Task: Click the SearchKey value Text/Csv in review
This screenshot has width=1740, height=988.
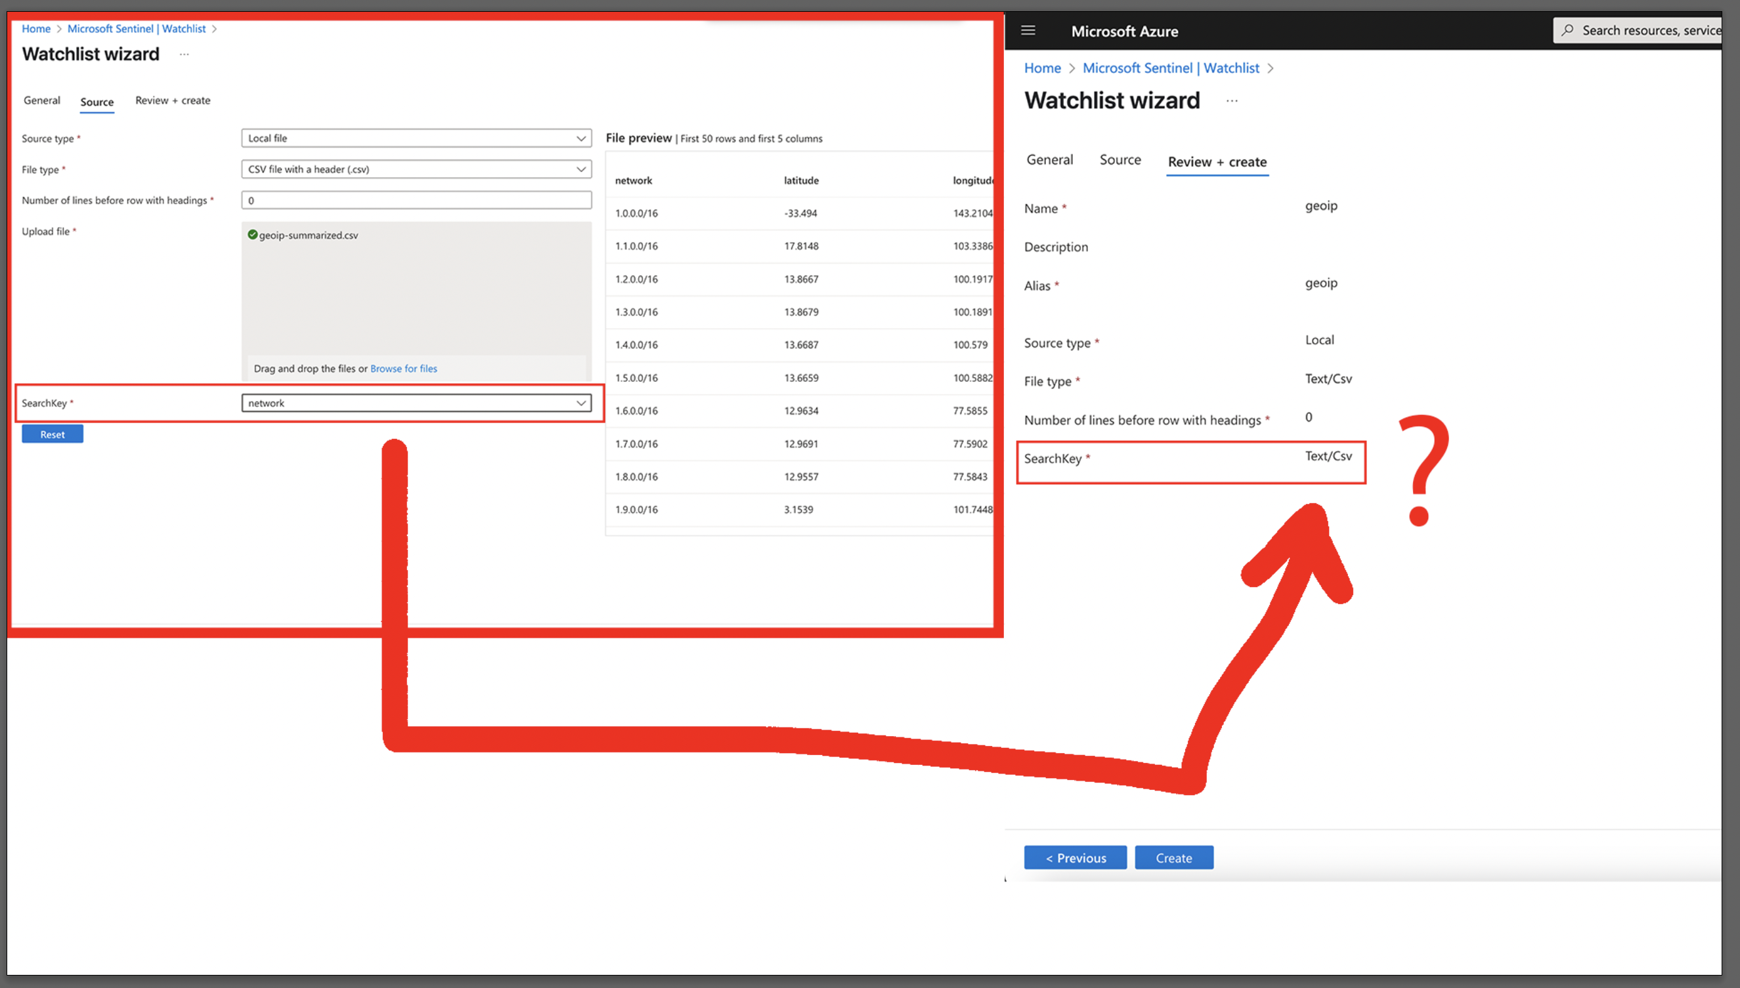Action: pyautogui.click(x=1328, y=456)
